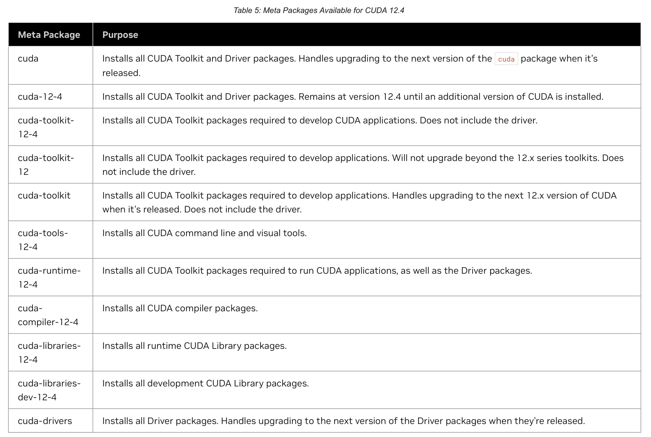Click the red inline "cuda" code label
651x437 pixels.
(506, 59)
